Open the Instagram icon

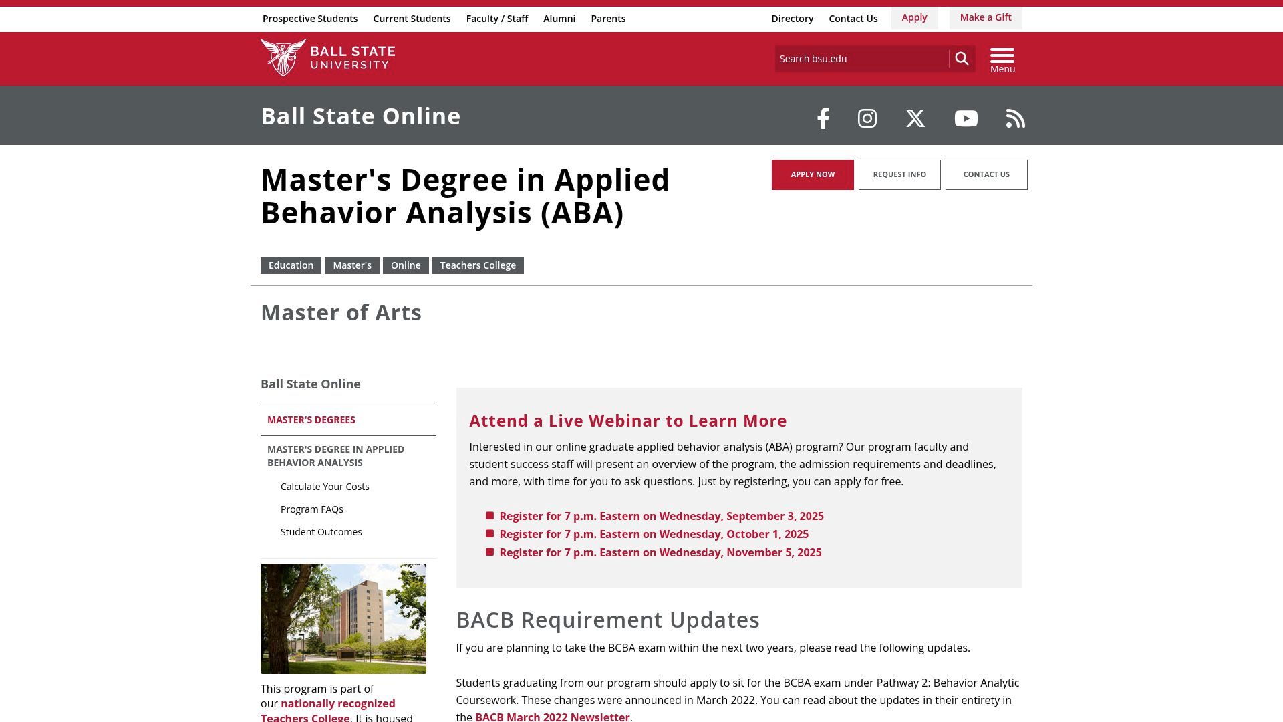coord(867,118)
